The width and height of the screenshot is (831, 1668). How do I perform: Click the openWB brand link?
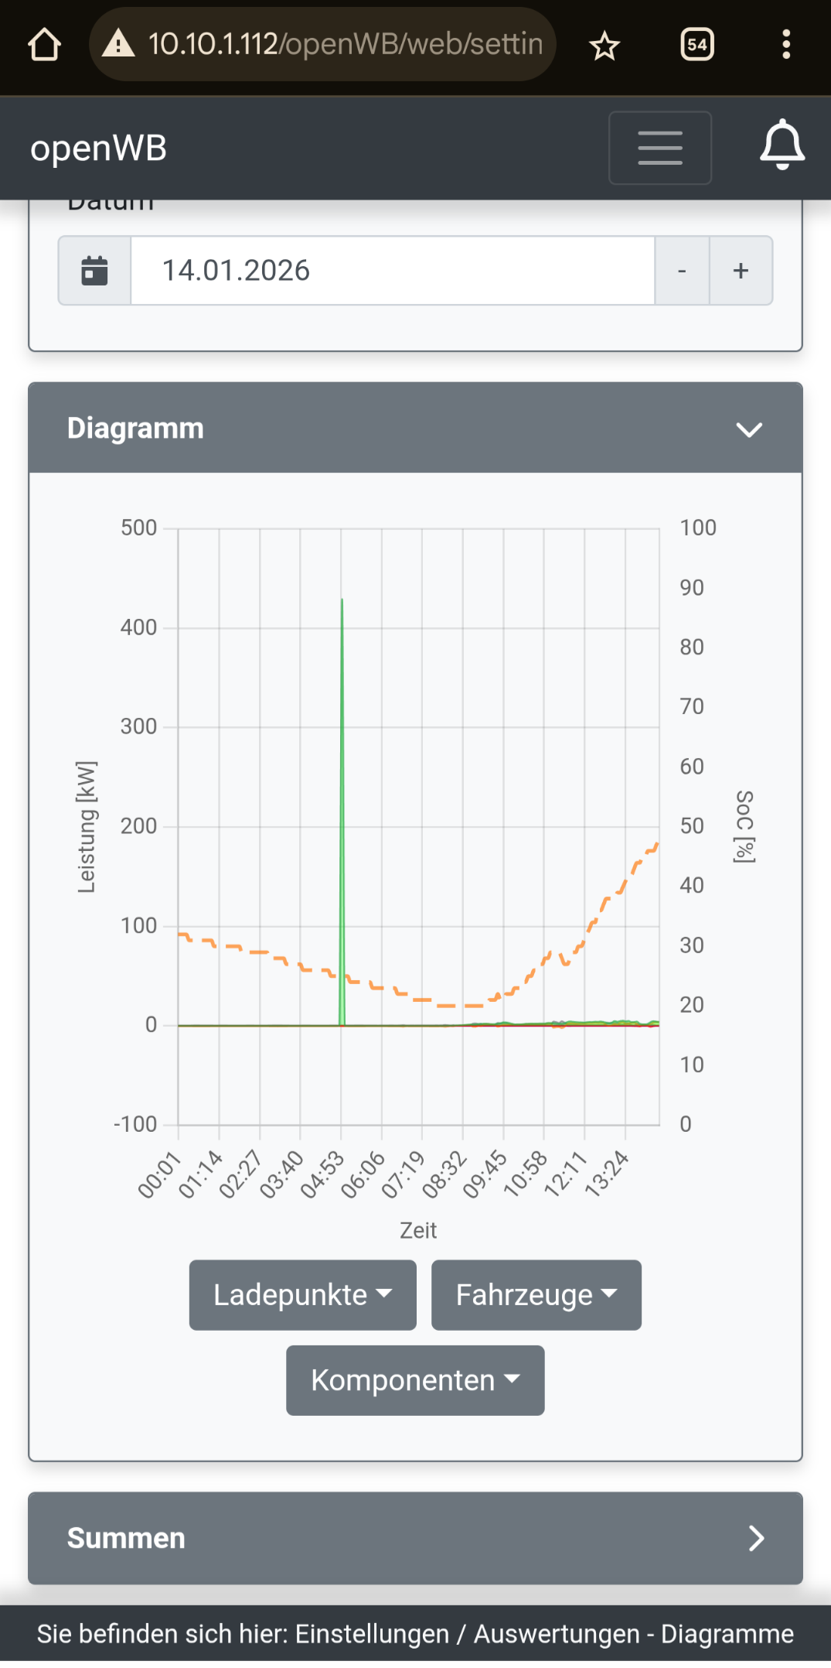click(98, 148)
